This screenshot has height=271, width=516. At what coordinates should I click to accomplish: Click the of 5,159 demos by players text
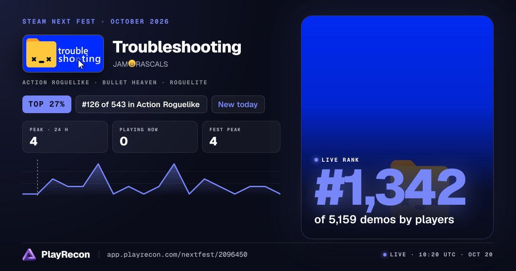(x=384, y=219)
